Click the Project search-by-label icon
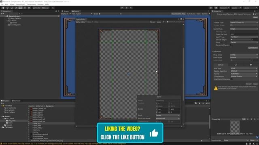The image size is (259, 145). click(x=200, y=103)
